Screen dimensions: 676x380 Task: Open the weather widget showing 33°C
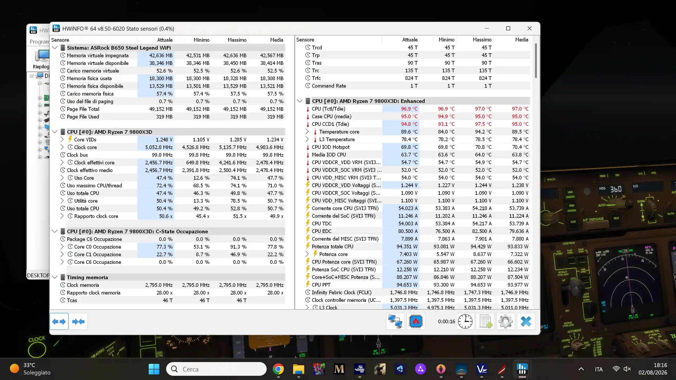pos(30,369)
